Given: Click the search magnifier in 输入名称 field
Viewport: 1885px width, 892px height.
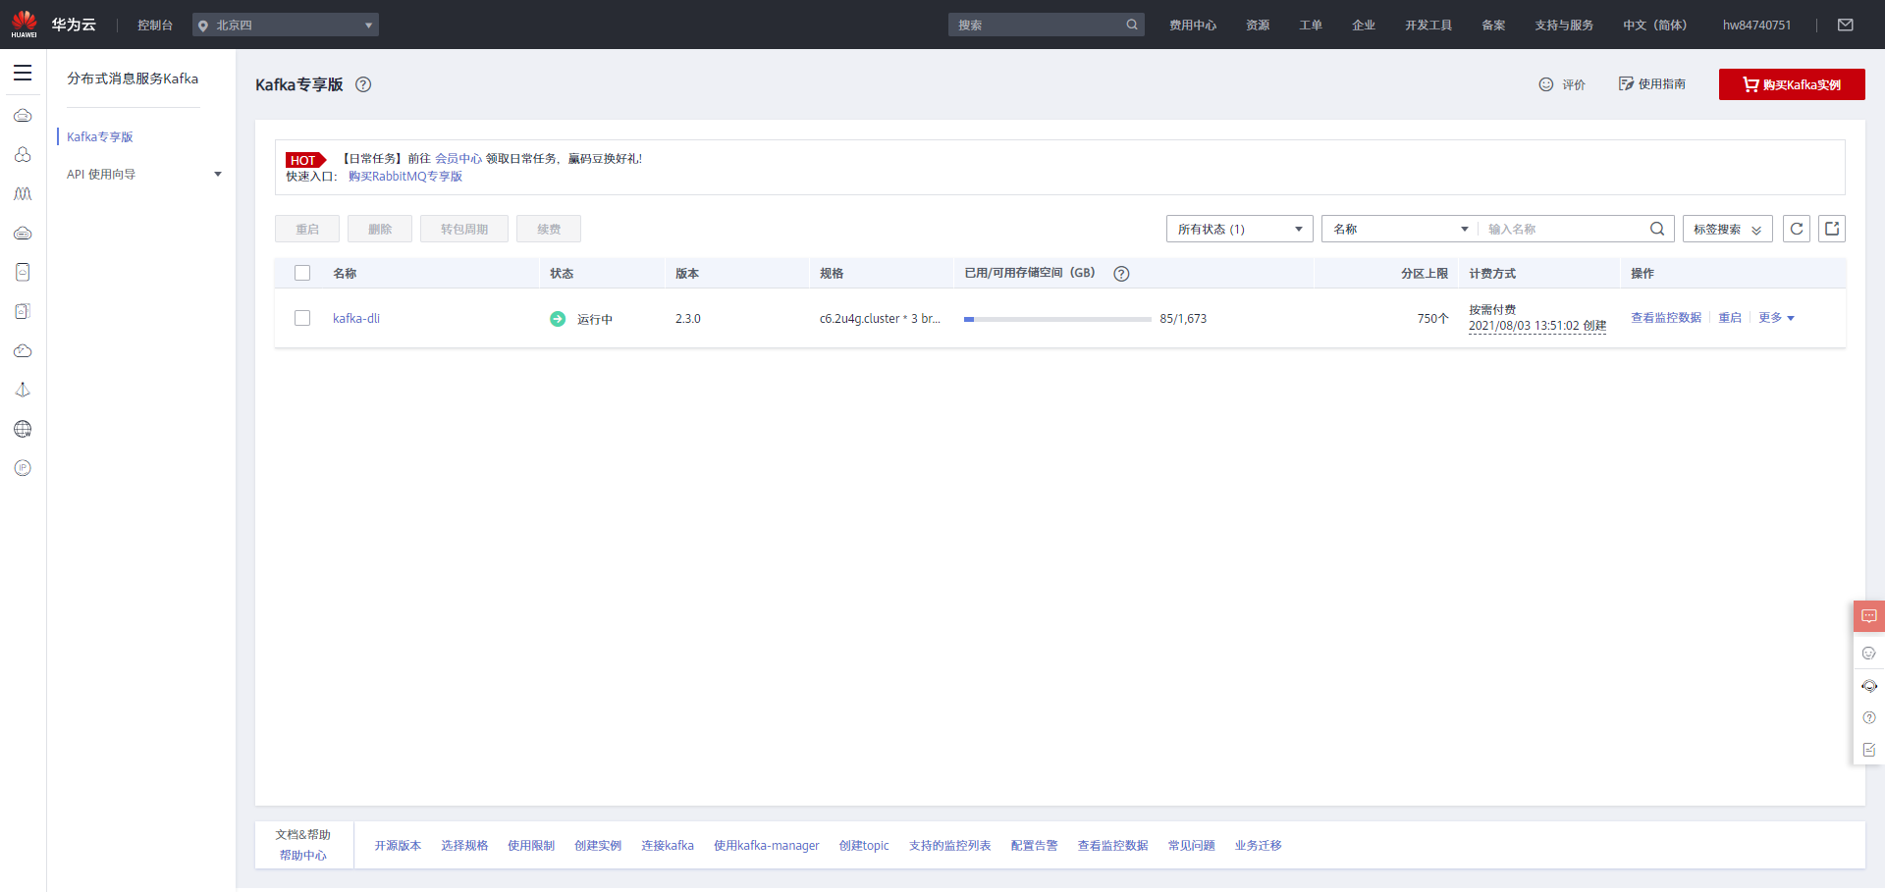Looking at the screenshot, I should pos(1657,229).
